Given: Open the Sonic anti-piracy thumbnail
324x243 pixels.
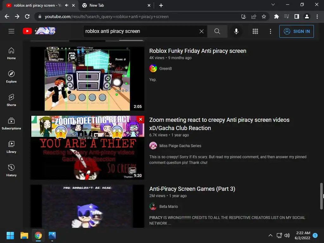Looking at the screenshot, I should 87,206.
